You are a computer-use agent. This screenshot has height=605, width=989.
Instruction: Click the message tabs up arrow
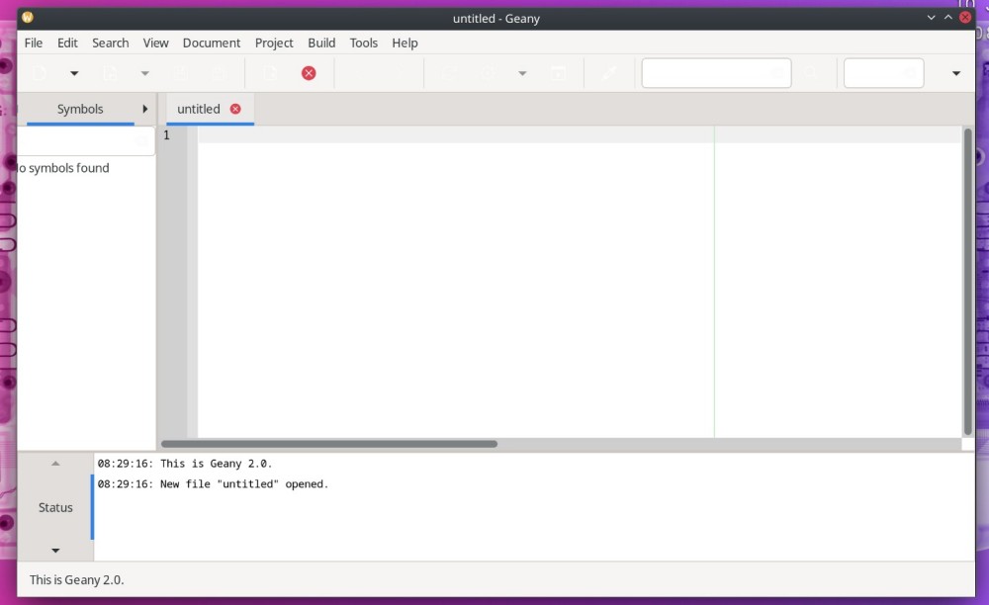55,464
